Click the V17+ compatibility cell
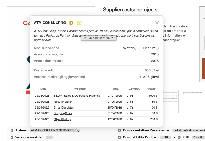The height and width of the screenshot is (141, 205). [130, 107]
